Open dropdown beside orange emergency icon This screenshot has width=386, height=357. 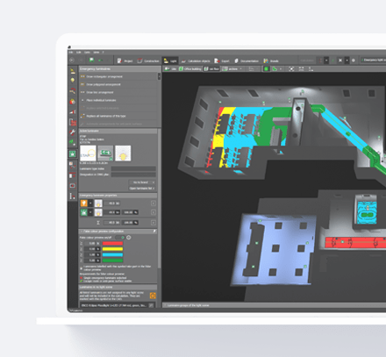(x=90, y=203)
